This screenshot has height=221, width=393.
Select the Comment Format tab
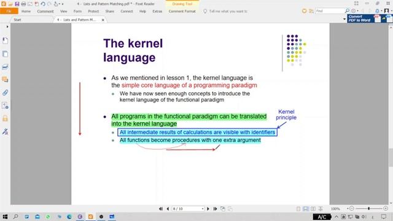pos(182,11)
